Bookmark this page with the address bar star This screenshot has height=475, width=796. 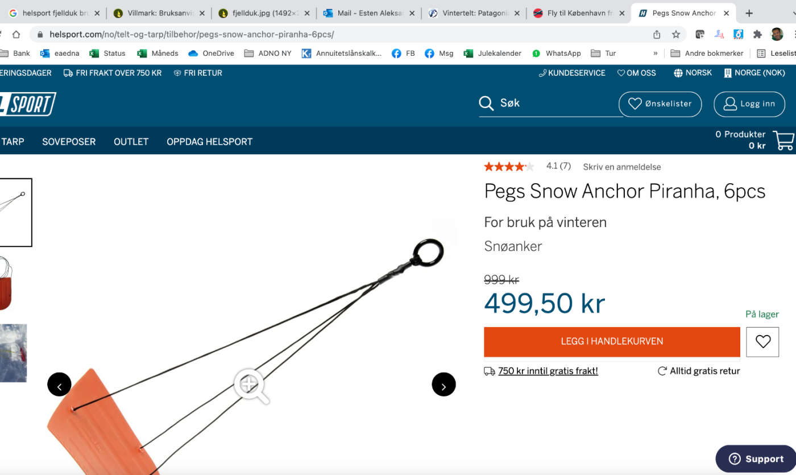tap(676, 34)
